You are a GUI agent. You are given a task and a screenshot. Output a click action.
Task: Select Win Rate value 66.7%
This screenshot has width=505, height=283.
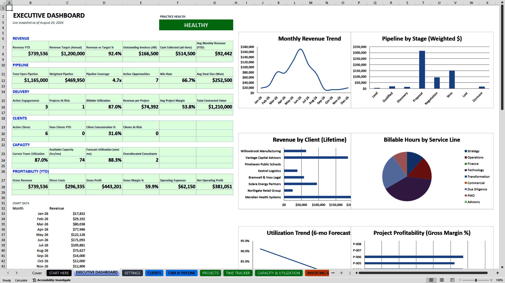coord(178,80)
